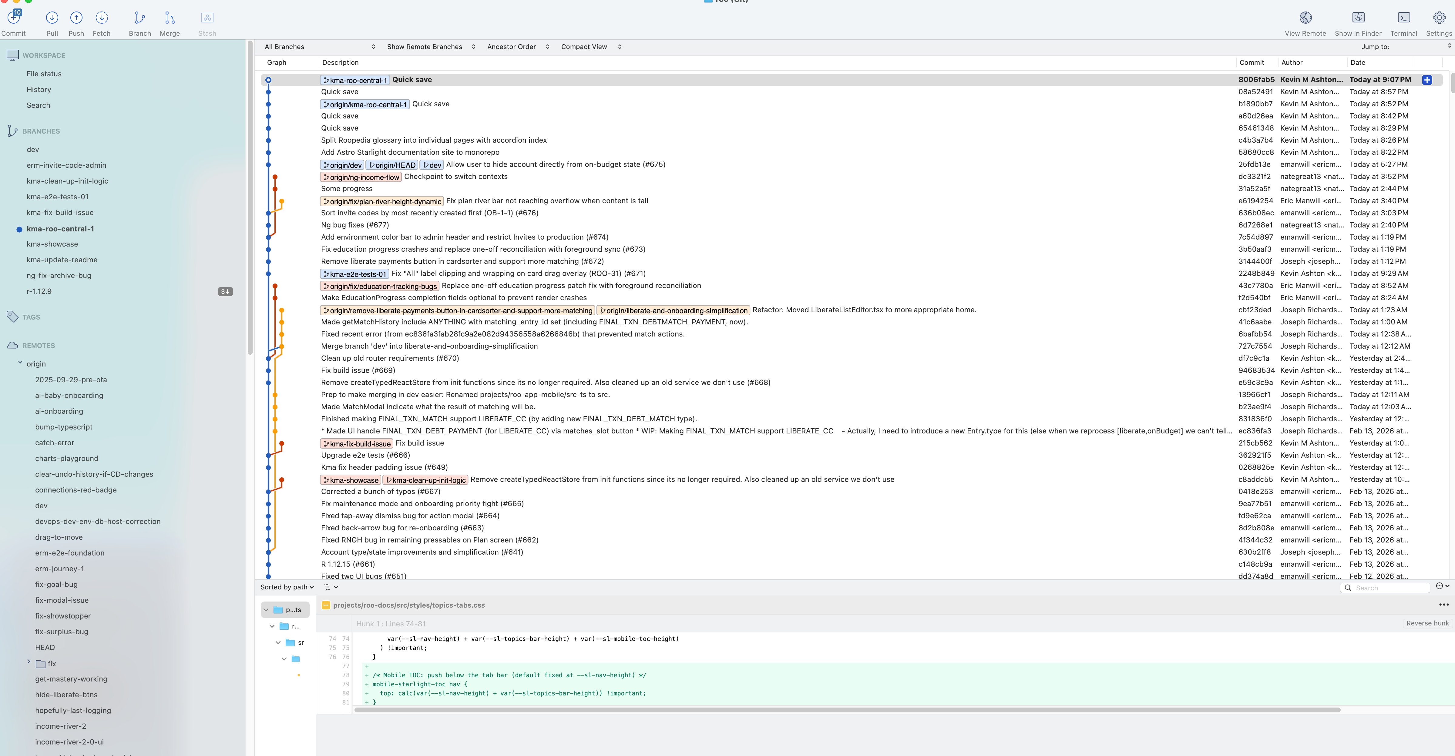The height and width of the screenshot is (756, 1455).
Task: Open the All Branches dropdown
Action: coord(316,47)
